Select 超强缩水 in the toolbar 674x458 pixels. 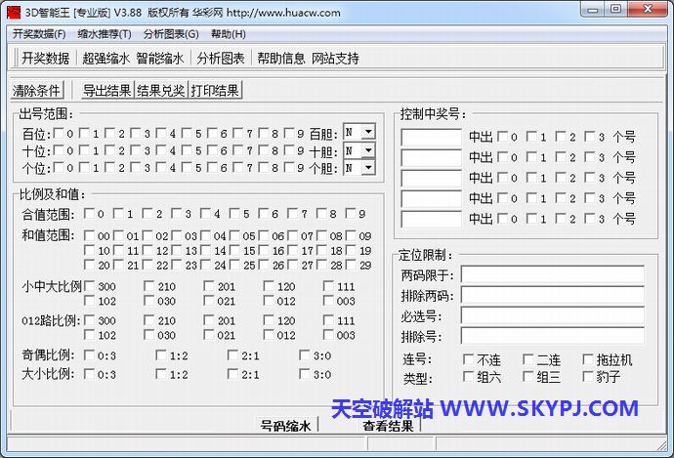pyautogui.click(x=105, y=58)
